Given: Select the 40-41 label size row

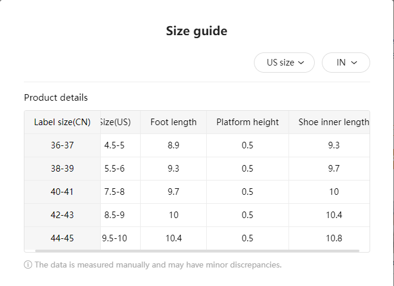Looking at the screenshot, I should click(62, 192).
